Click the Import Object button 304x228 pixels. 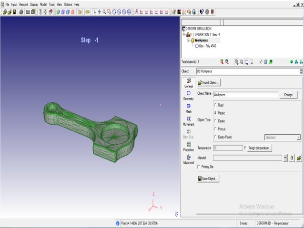point(209,82)
